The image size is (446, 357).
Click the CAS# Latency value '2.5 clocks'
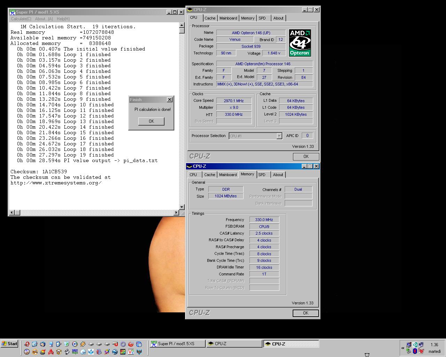[x=264, y=233]
